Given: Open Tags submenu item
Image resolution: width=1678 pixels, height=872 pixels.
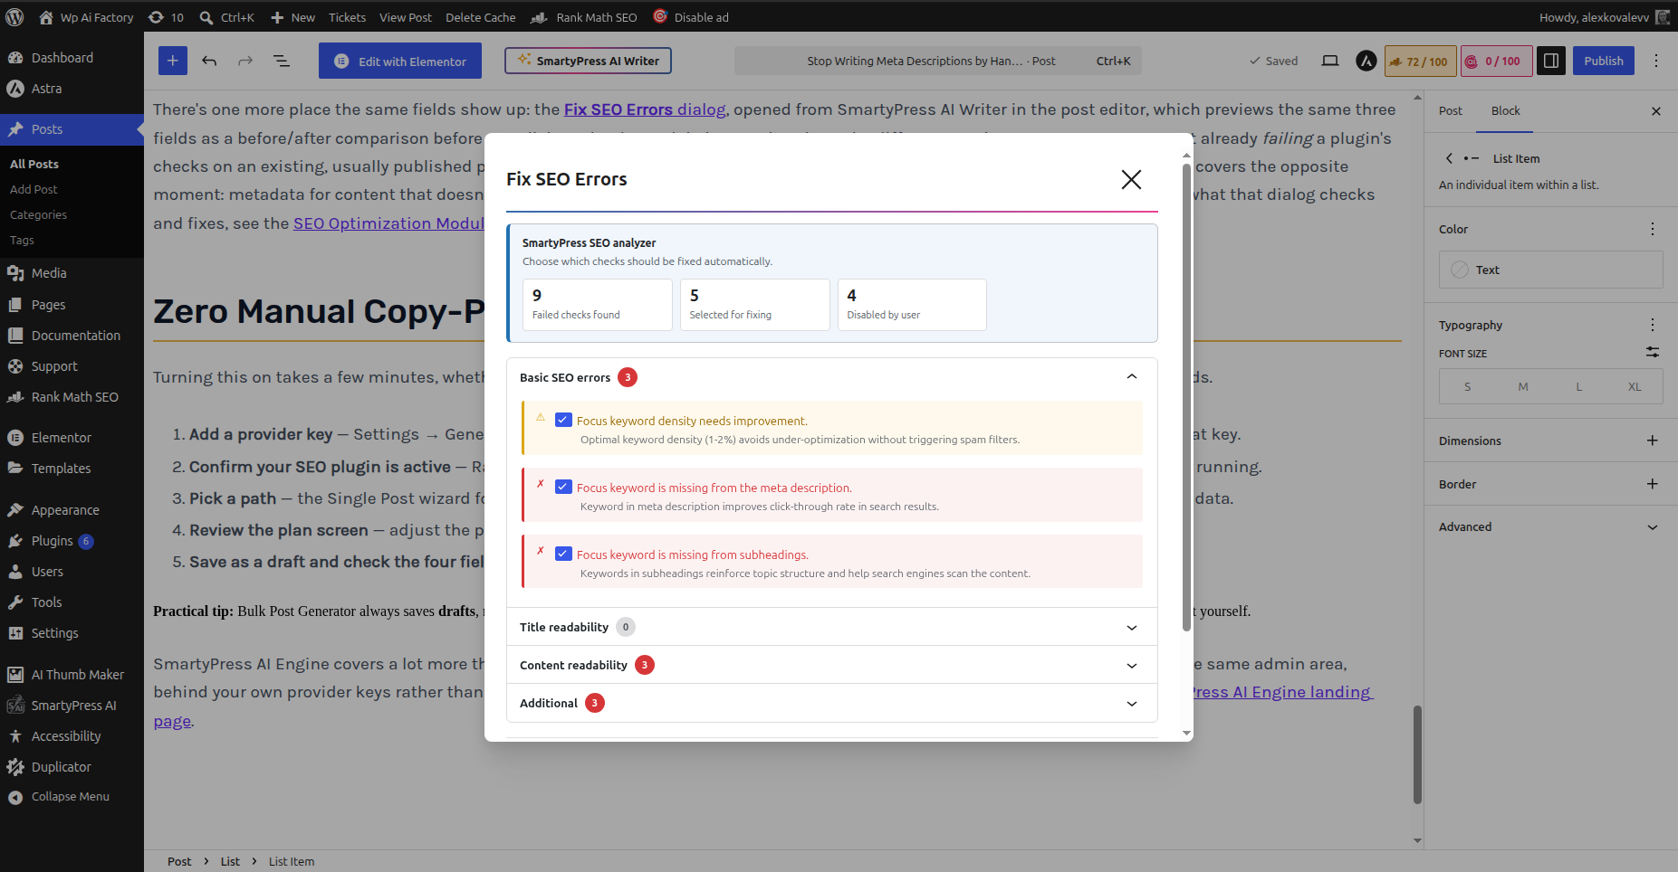Looking at the screenshot, I should [22, 240].
